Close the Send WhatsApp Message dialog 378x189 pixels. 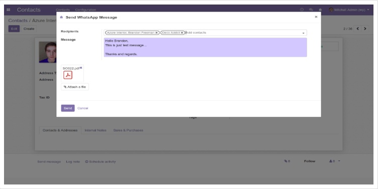coord(316,17)
